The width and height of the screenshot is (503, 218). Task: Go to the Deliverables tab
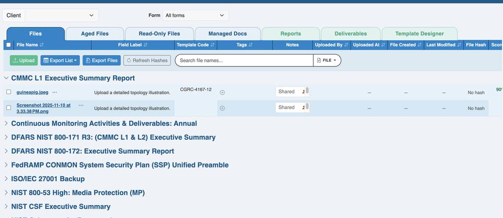point(351,34)
